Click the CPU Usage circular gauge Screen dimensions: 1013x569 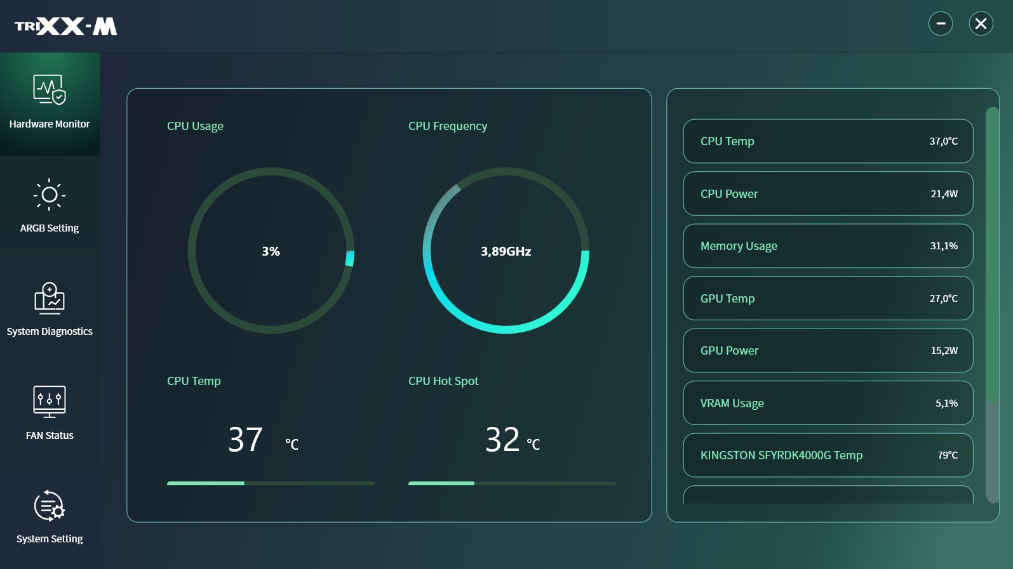(x=271, y=251)
